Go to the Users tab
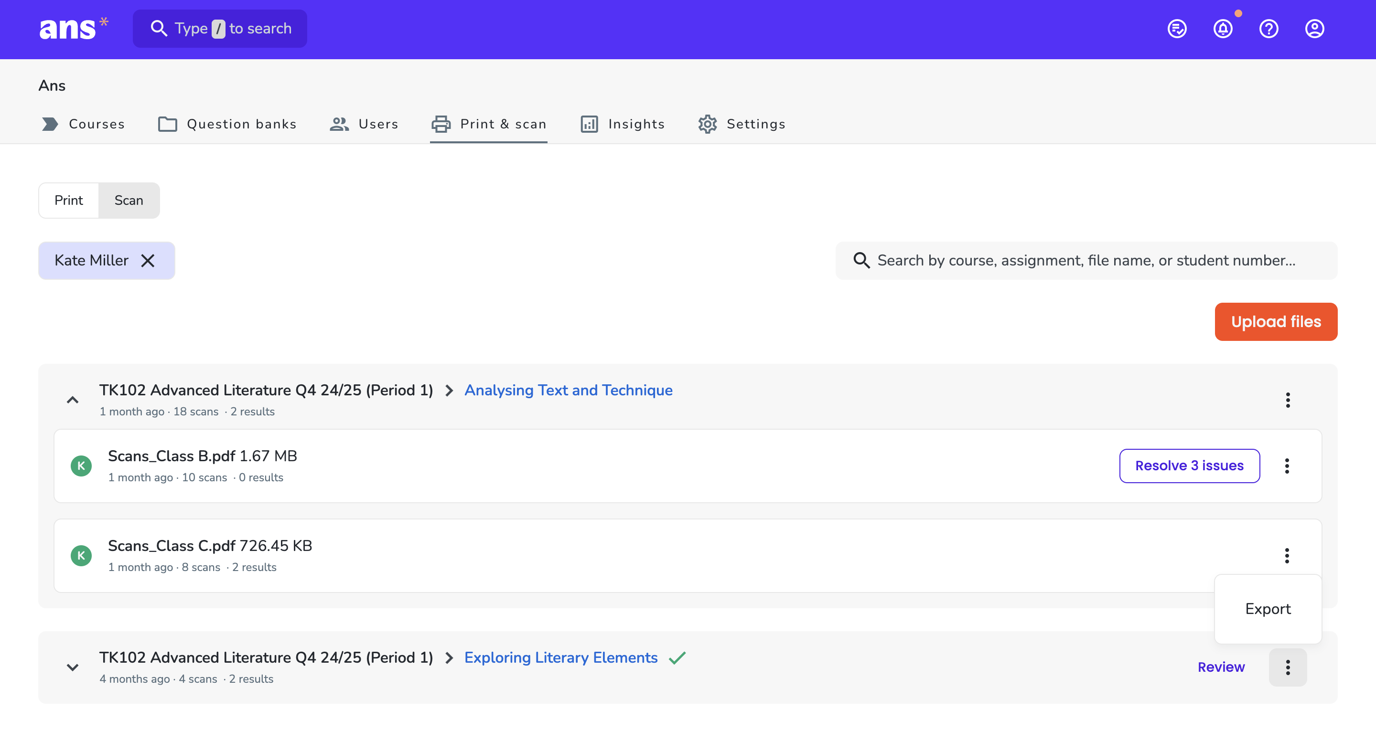The width and height of the screenshot is (1376, 741). 364,124
